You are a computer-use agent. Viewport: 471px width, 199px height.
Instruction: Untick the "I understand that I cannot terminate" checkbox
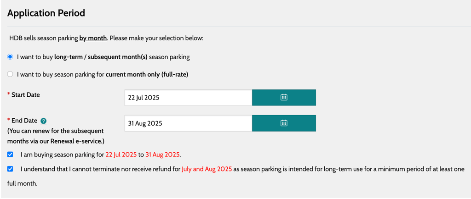point(10,169)
